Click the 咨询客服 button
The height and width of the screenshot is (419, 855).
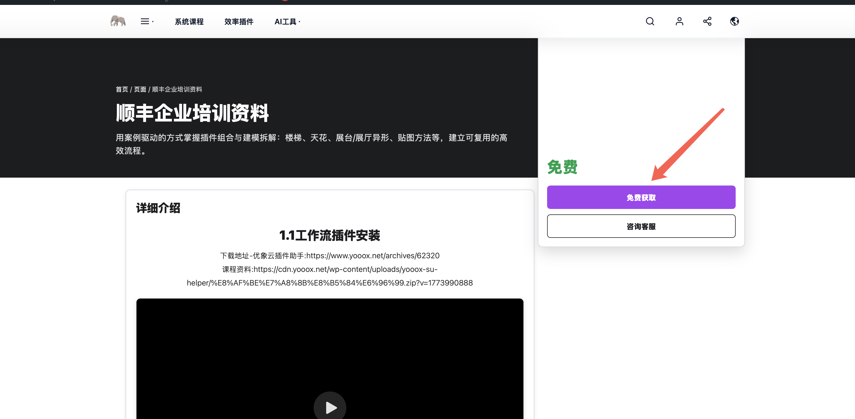[x=641, y=226]
